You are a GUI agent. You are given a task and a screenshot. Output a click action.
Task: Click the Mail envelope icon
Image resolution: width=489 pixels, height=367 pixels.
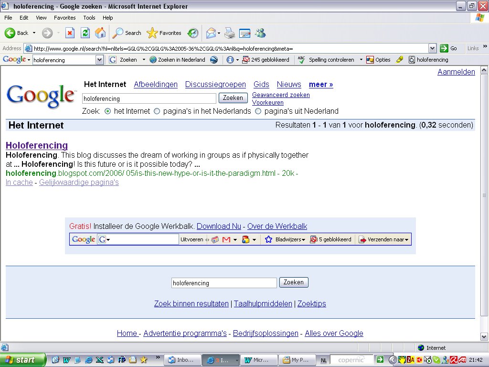tap(211, 33)
